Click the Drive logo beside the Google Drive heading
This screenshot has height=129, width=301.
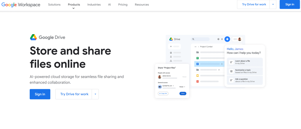coord(33,37)
